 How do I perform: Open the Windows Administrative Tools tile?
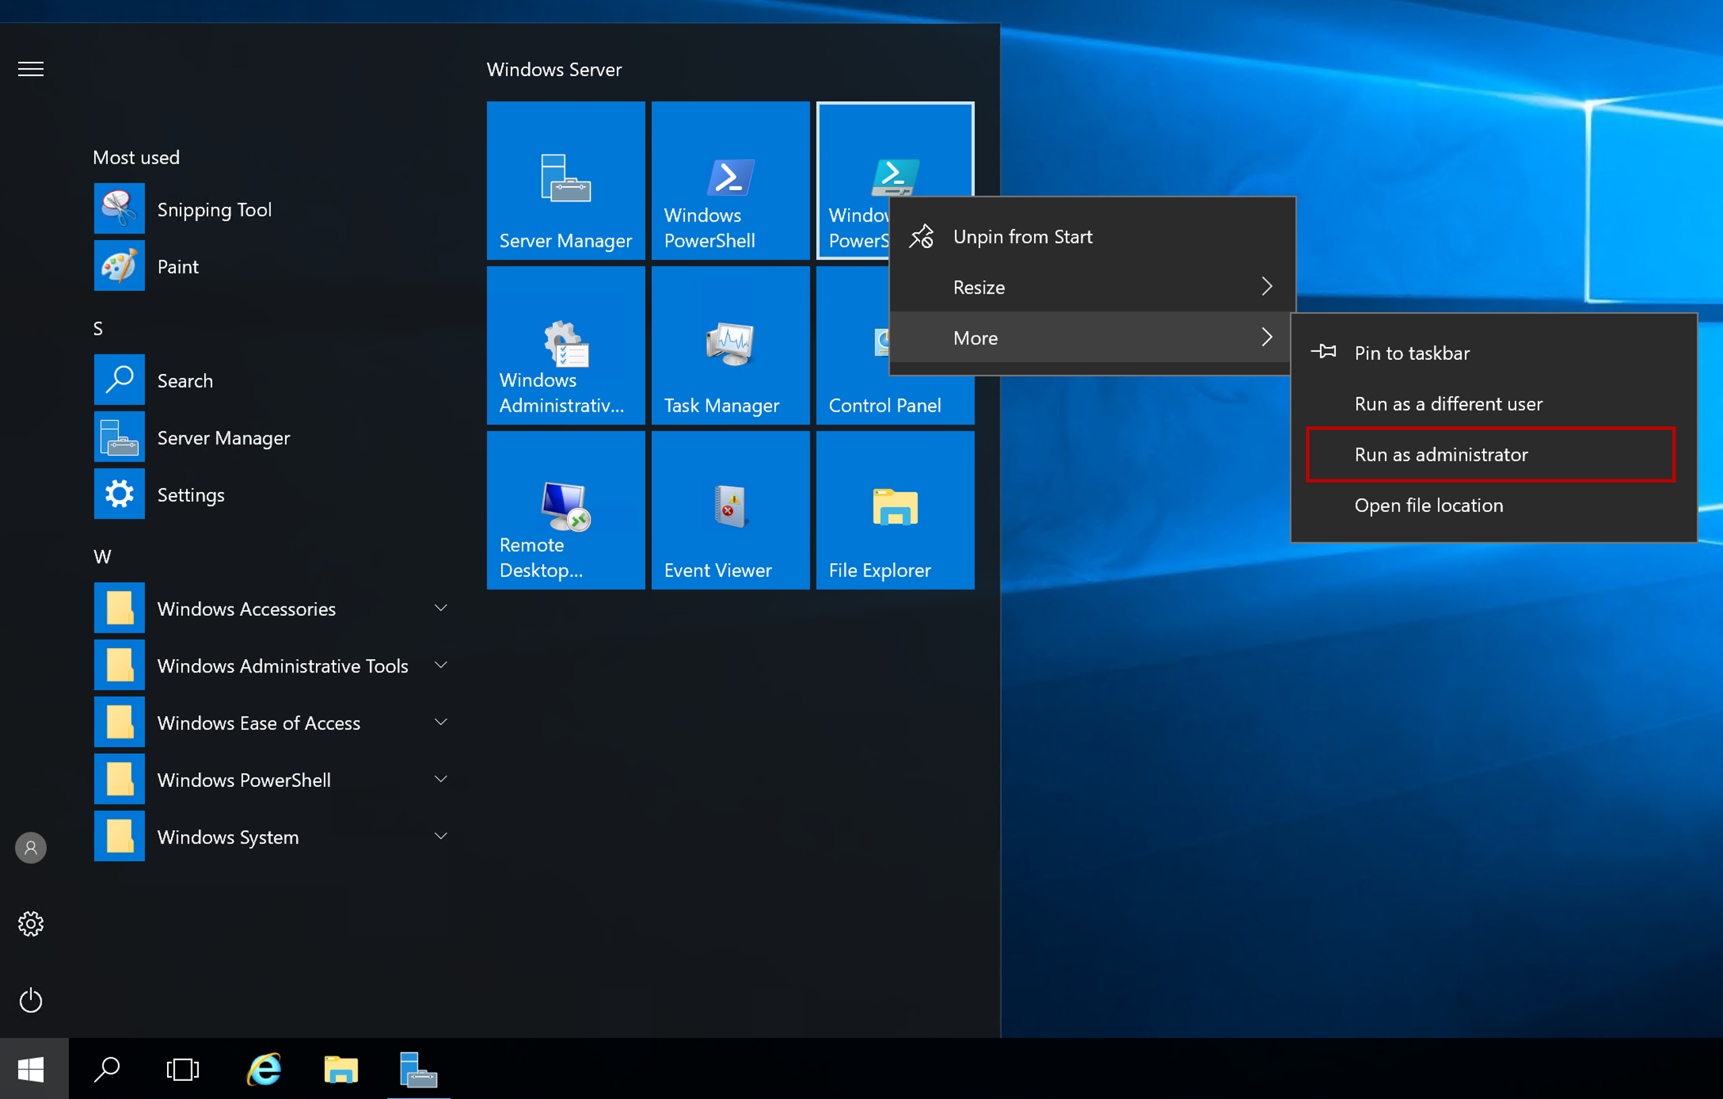[565, 346]
